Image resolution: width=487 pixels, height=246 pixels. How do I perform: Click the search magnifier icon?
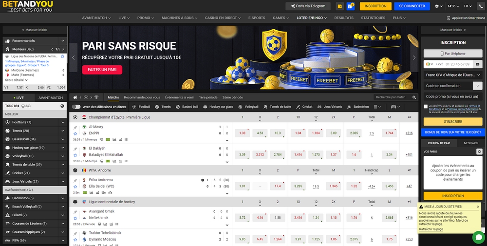coord(414,97)
